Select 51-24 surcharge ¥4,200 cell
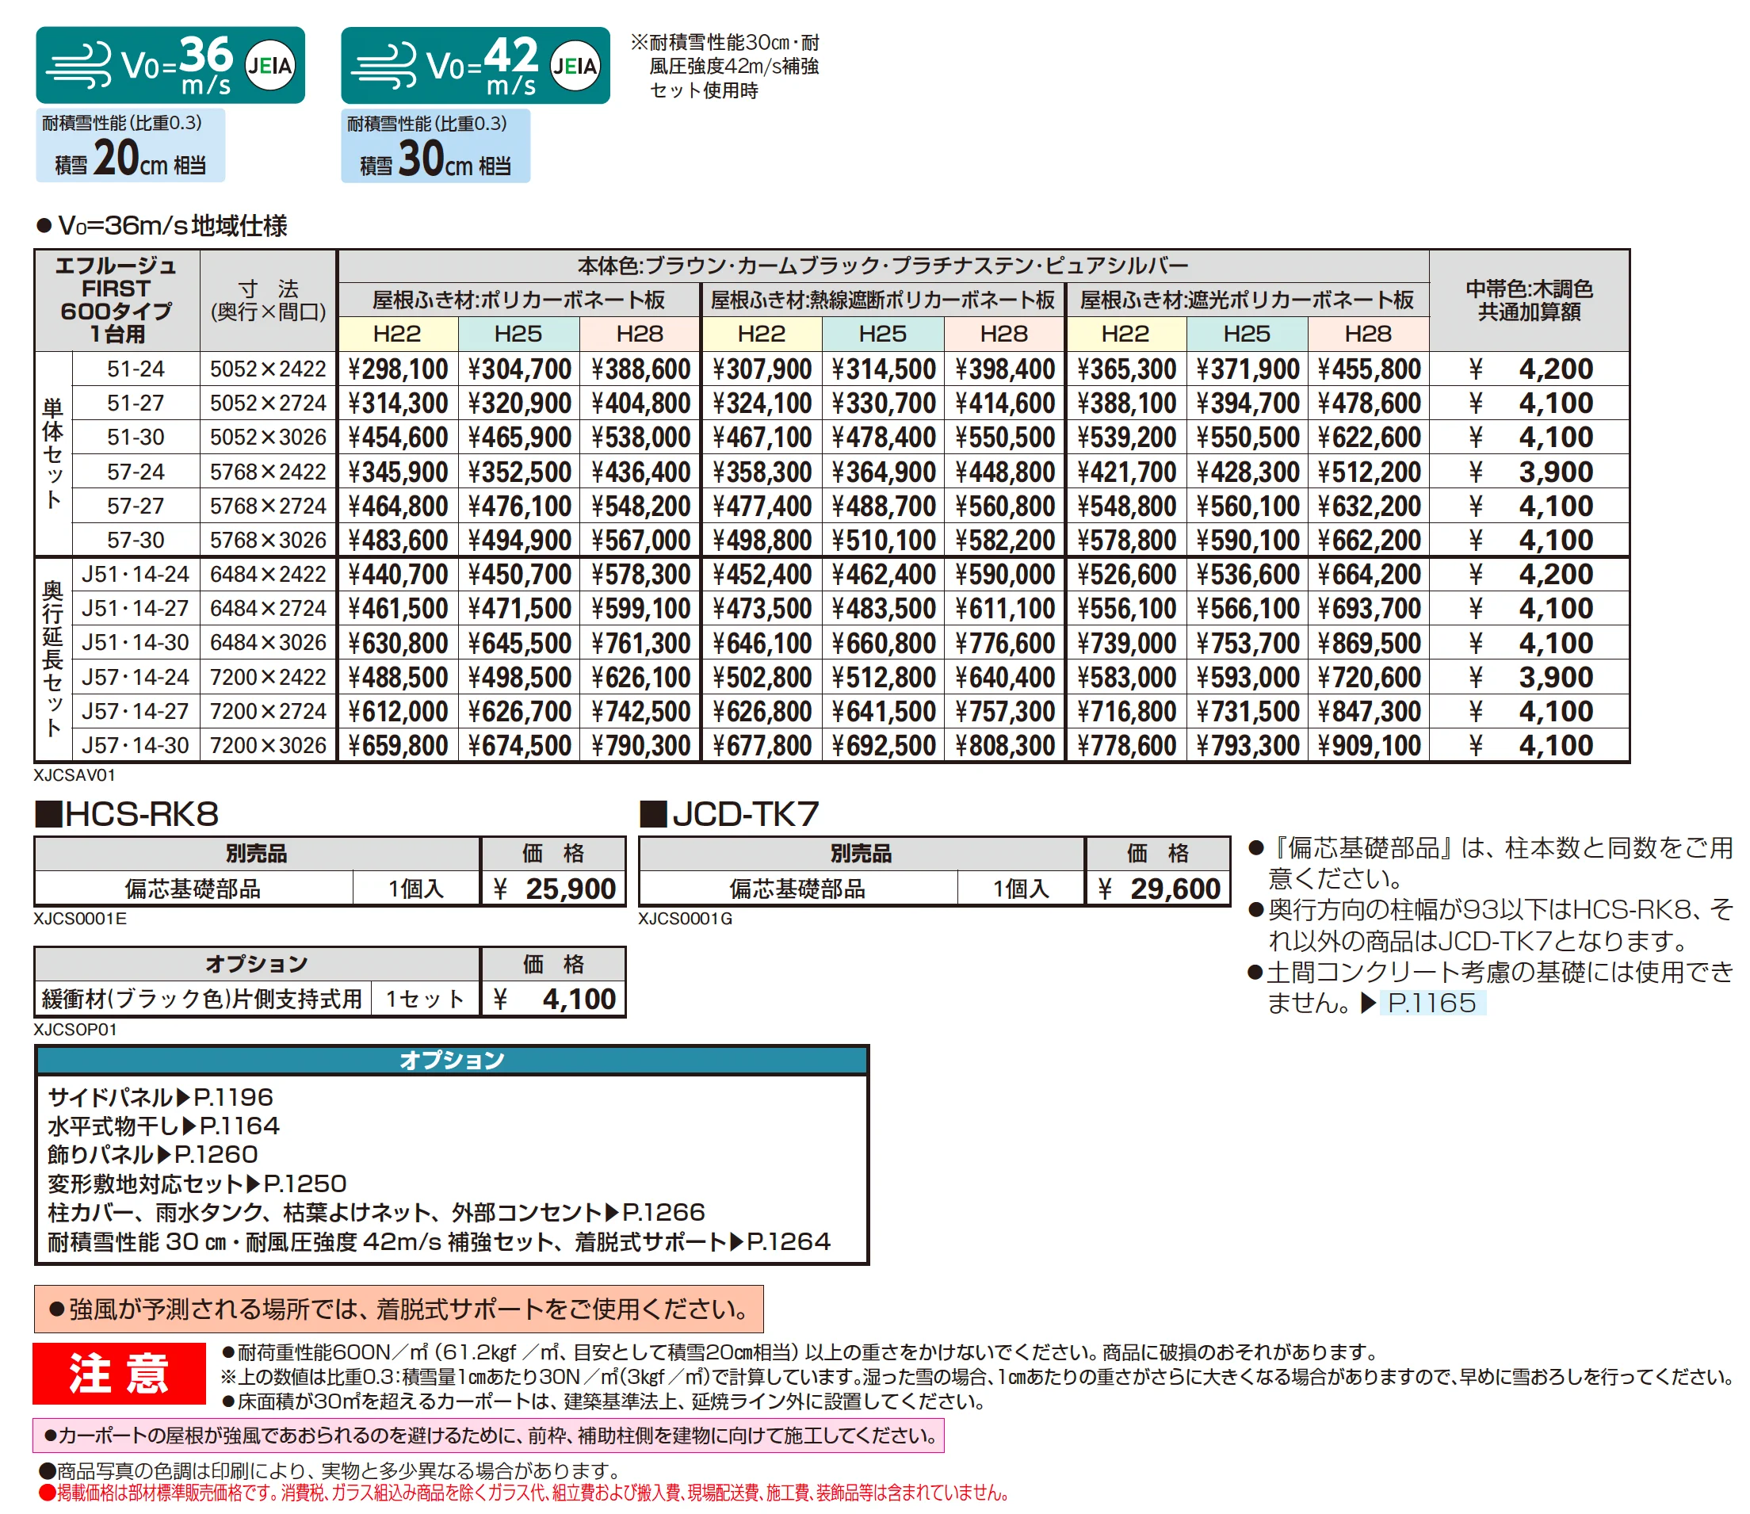This screenshot has height=1514, width=1750. (x=1530, y=369)
